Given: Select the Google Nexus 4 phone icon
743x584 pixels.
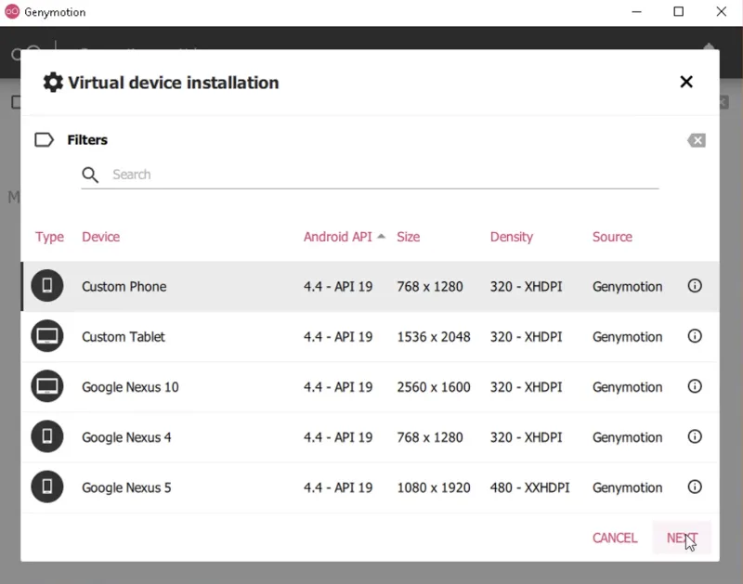Looking at the screenshot, I should 47,436.
